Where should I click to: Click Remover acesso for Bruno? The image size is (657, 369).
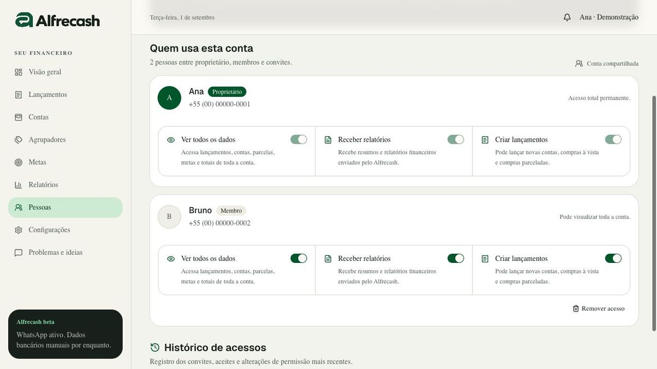tap(598, 308)
